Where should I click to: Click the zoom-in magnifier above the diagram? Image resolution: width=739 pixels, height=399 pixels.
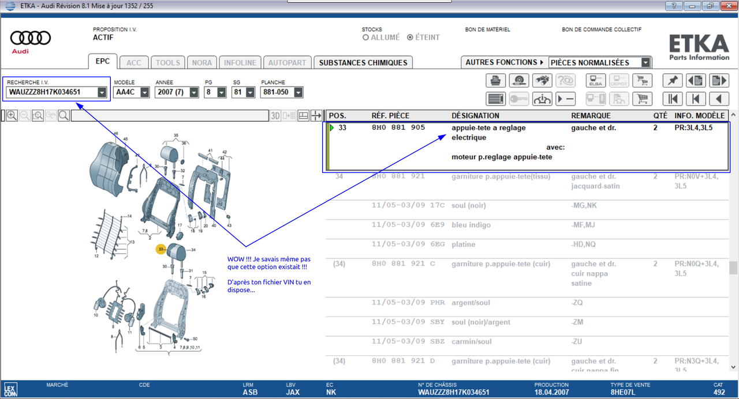click(12, 116)
